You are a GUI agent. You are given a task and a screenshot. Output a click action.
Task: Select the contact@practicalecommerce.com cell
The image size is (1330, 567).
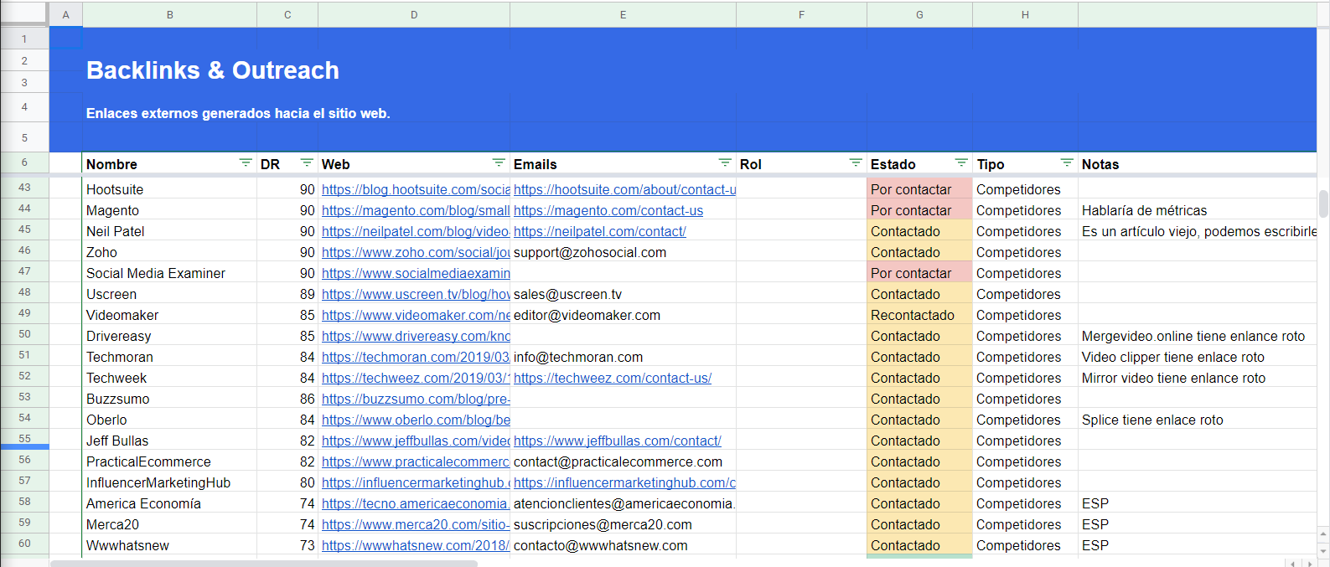click(623, 462)
